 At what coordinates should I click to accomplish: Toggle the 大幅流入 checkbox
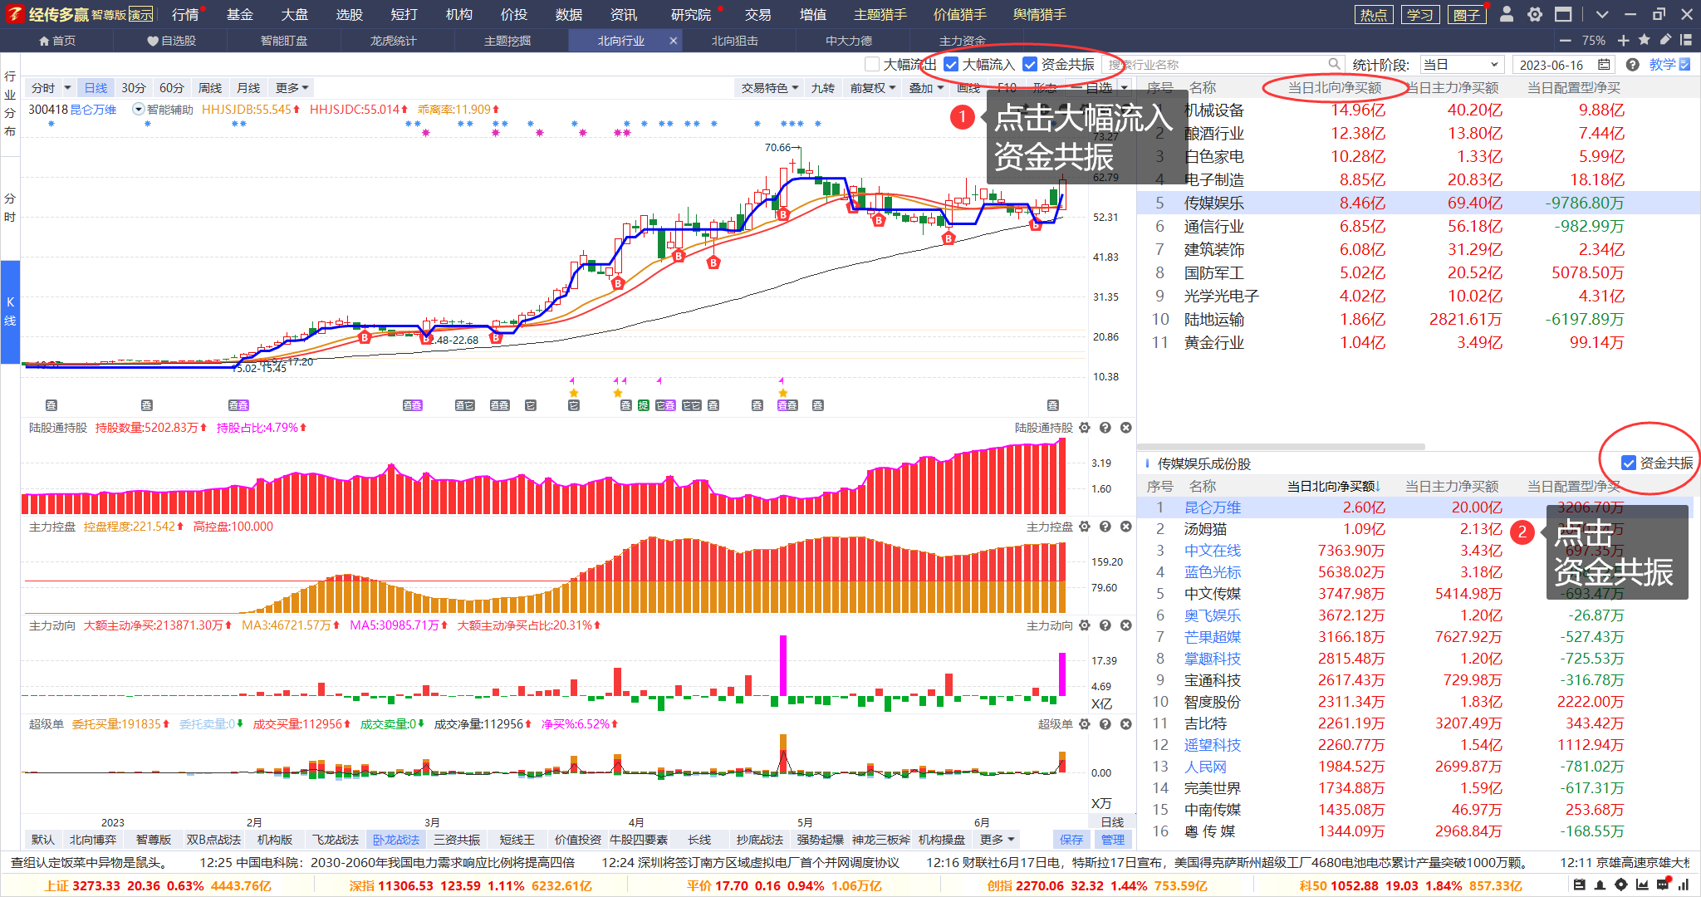pos(952,65)
